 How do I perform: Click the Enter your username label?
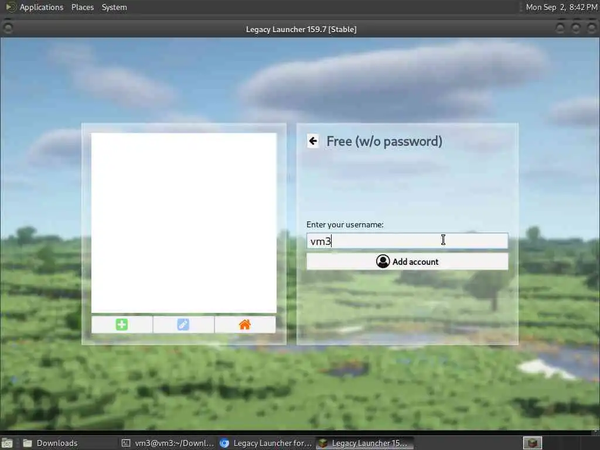pos(345,224)
